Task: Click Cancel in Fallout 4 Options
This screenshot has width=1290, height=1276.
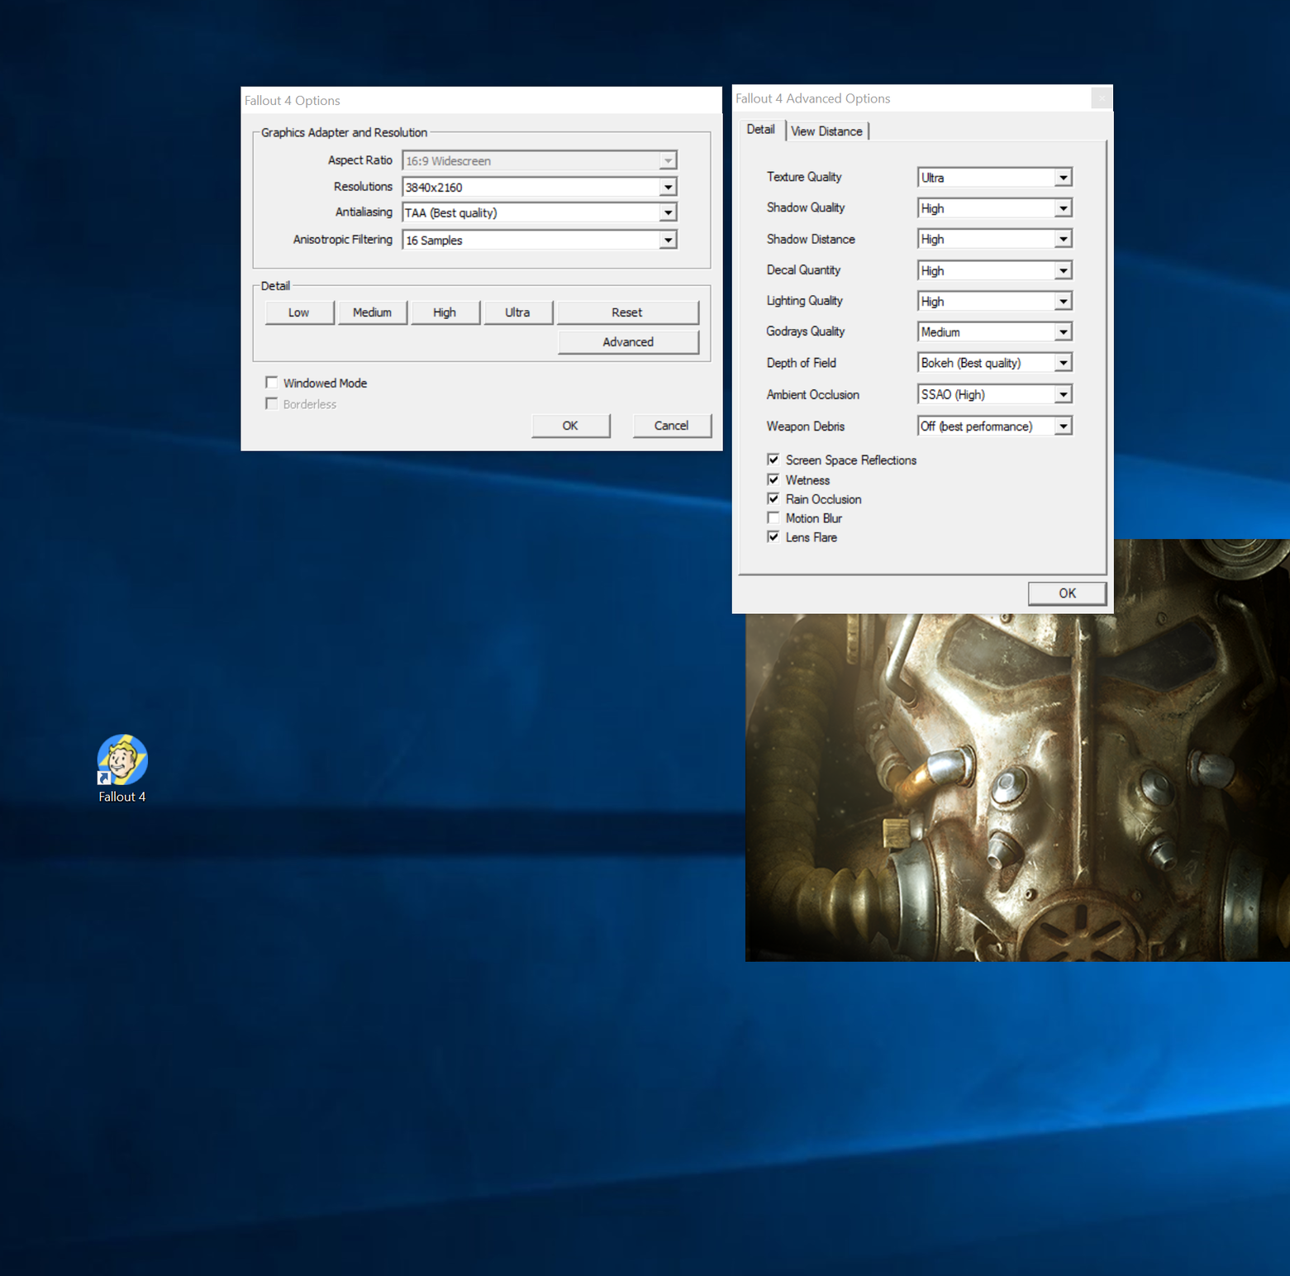Action: (671, 426)
